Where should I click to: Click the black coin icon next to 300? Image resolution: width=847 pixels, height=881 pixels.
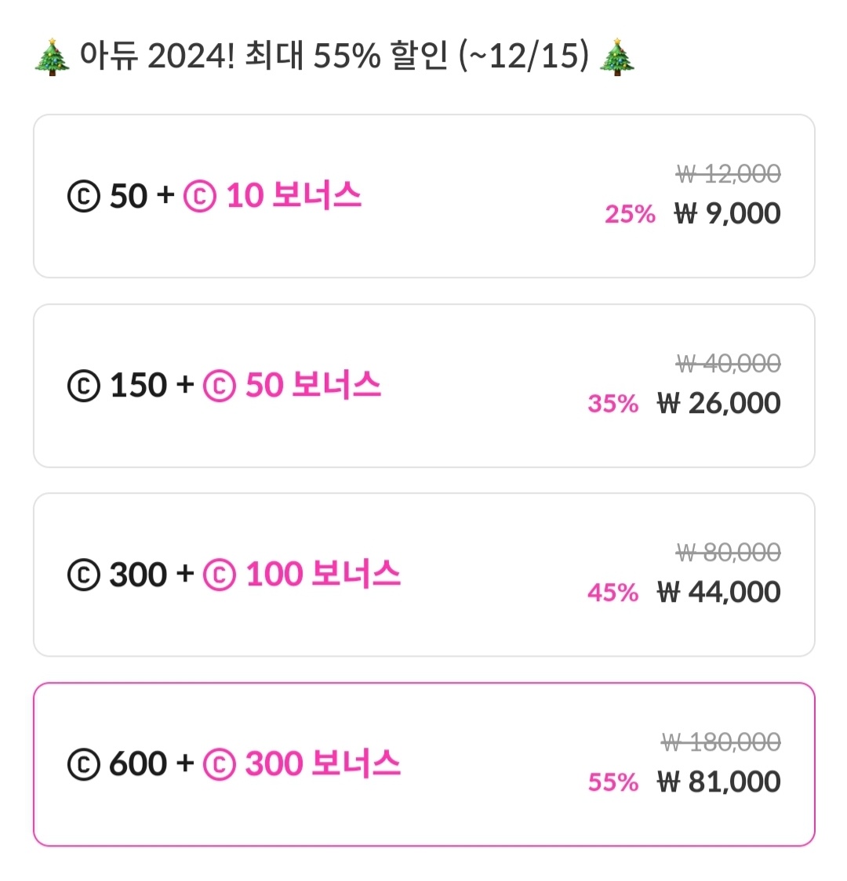pos(84,575)
